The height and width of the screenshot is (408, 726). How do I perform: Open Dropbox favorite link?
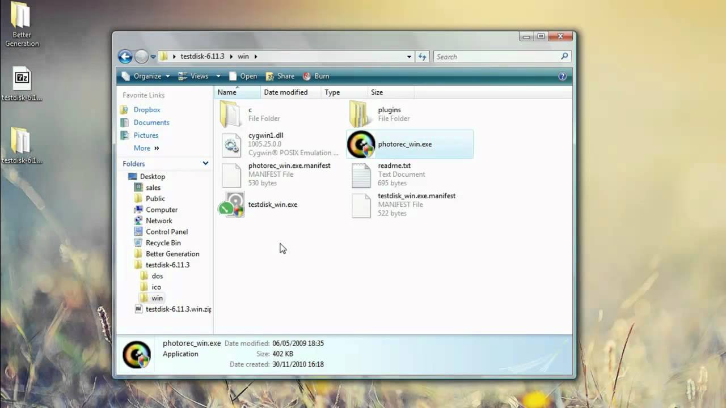(147, 109)
